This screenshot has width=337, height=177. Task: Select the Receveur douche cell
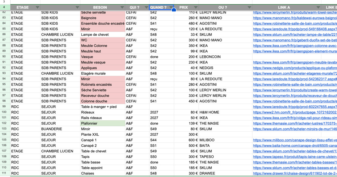[x=103, y=96]
